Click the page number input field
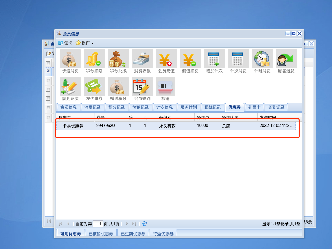The image size is (332, 249). pyautogui.click(x=98, y=224)
